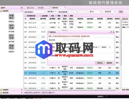Minimize the 数据导出 dialog
Viewport: 129px width, 99px height.
click(109, 32)
